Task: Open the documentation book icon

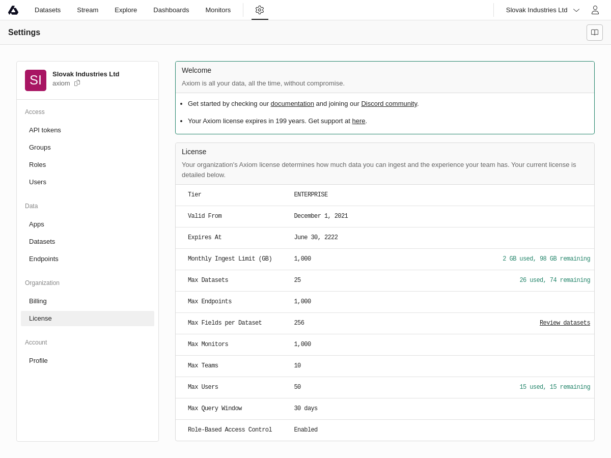Action: 595,33
